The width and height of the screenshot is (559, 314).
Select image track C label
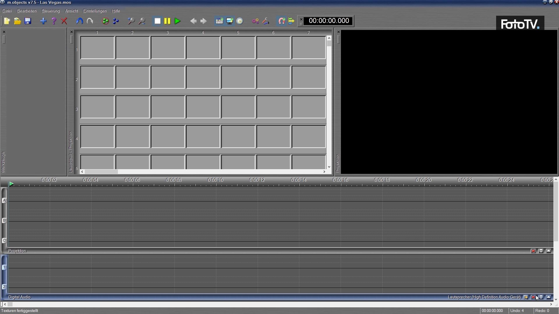pyautogui.click(x=4, y=241)
